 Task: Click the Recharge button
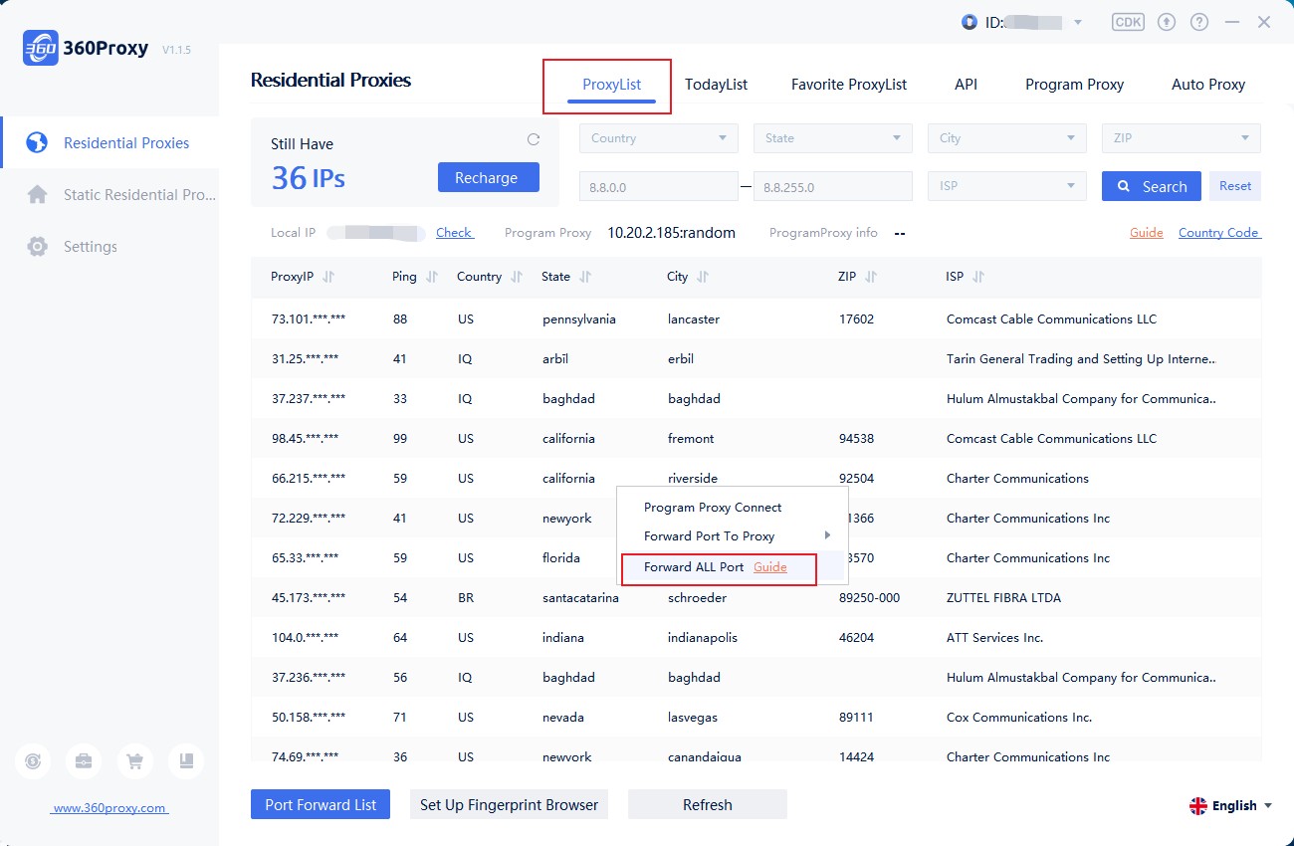(x=488, y=177)
